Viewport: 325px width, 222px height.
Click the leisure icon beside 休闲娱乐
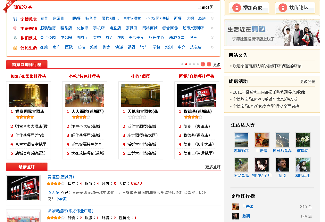click(15, 38)
